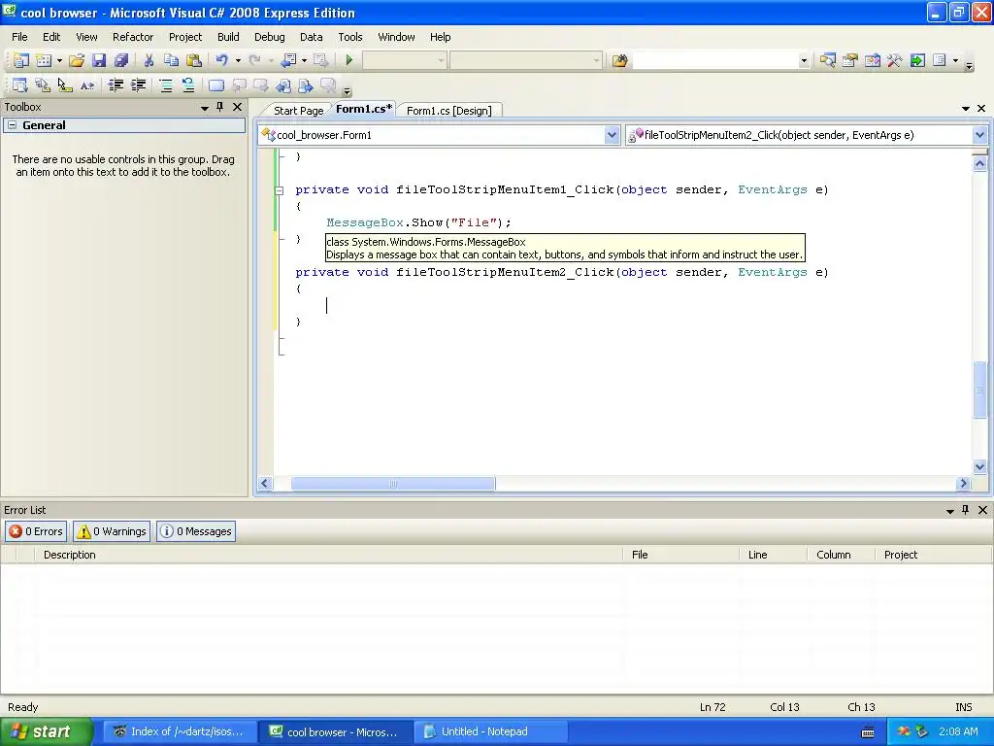This screenshot has width=994, height=746.
Task: Click the Windows start button
Action: 47,731
